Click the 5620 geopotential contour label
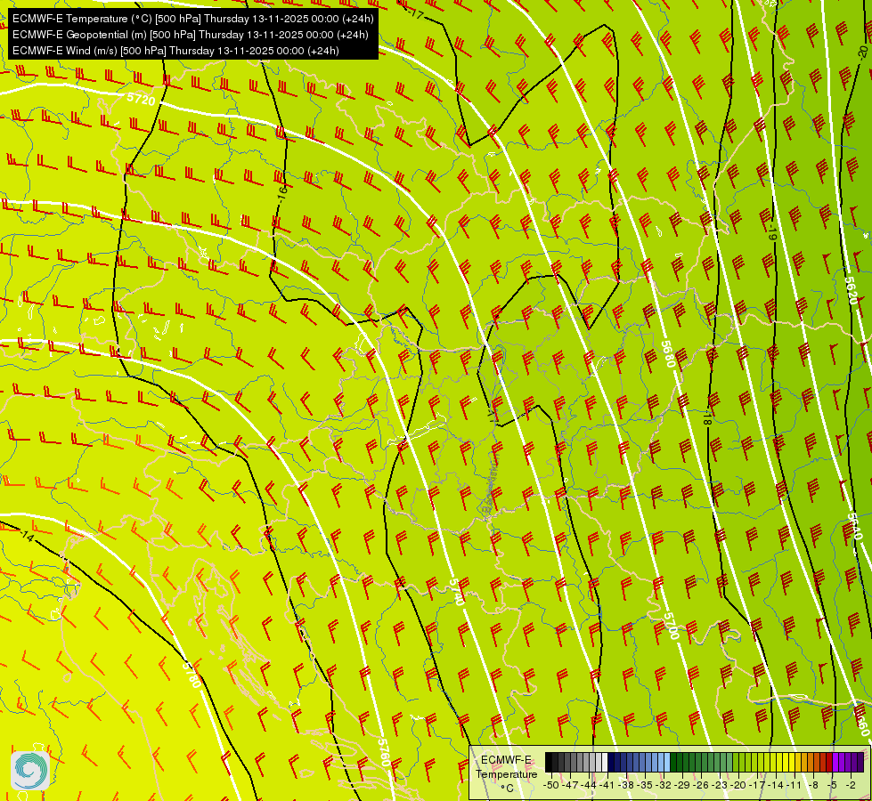The height and width of the screenshot is (801, 872). click(851, 290)
